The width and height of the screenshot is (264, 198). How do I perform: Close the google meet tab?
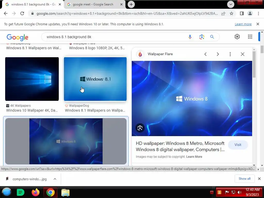pyautogui.click(x=121, y=4)
